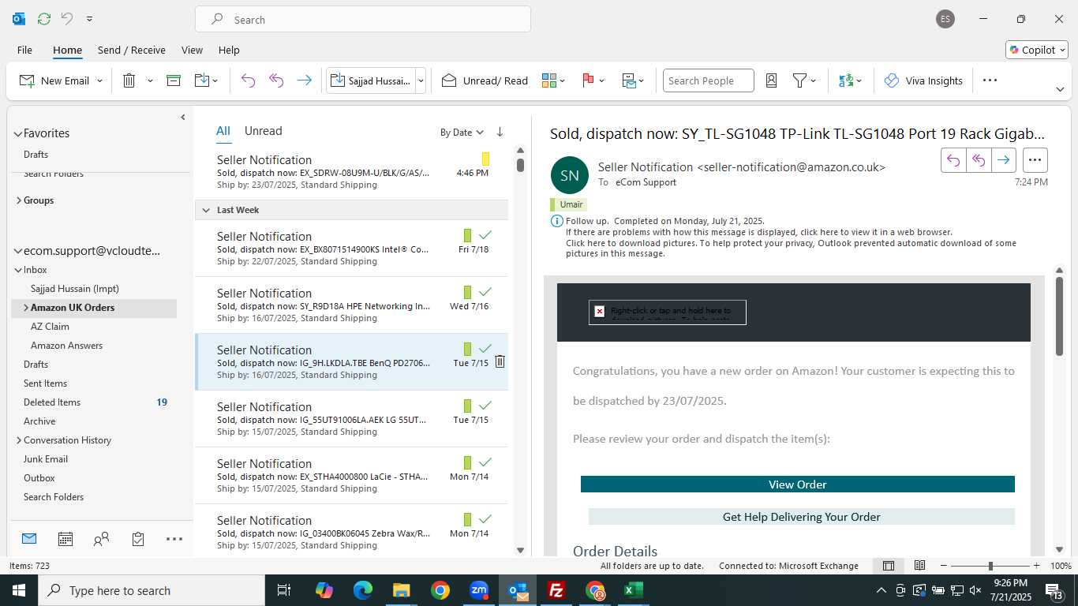Click navigation bar More options ellipsis
Image resolution: width=1078 pixels, height=606 pixels.
pos(174,539)
